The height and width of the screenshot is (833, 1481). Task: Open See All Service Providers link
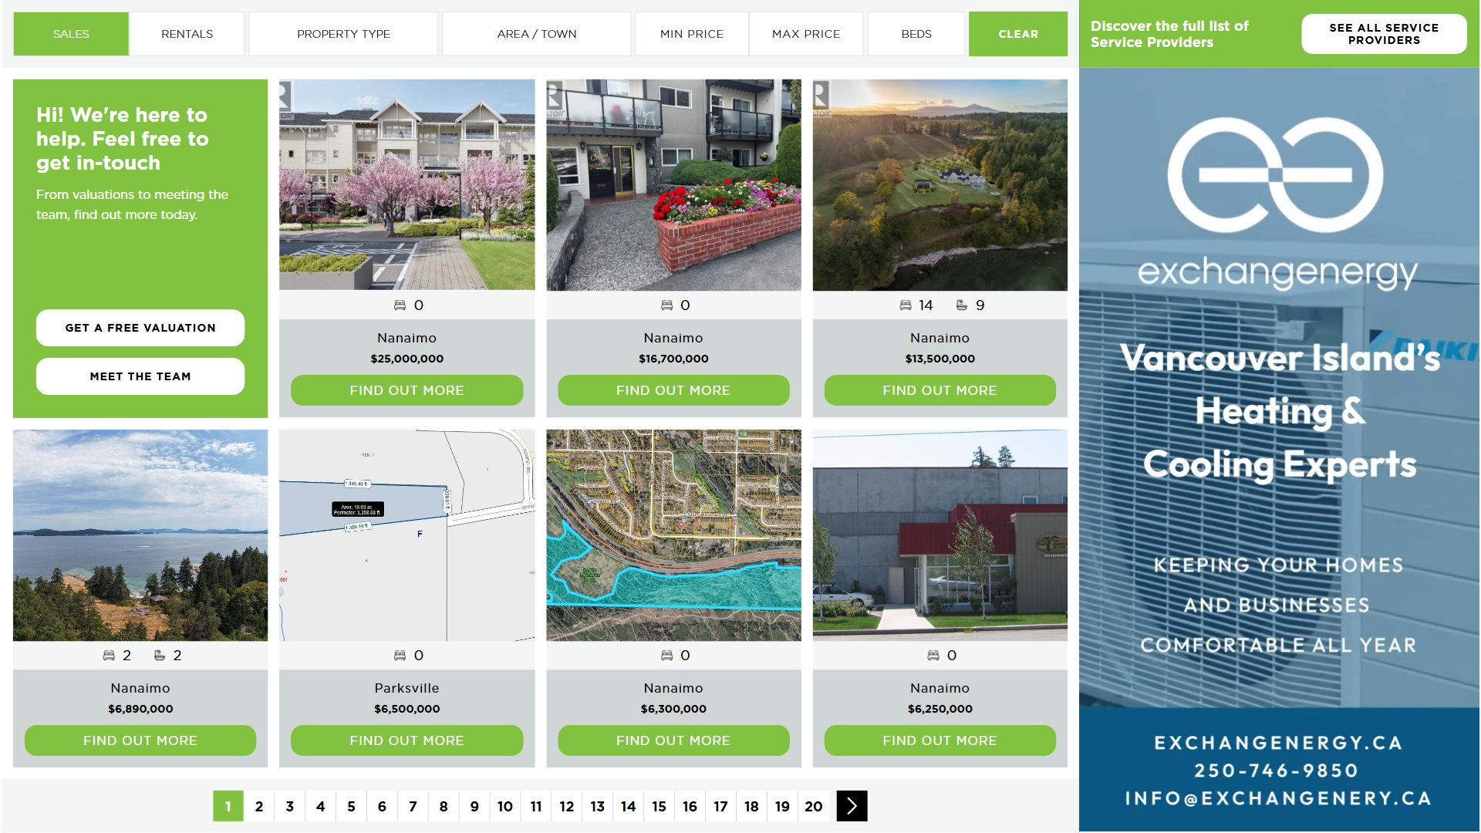click(1383, 34)
